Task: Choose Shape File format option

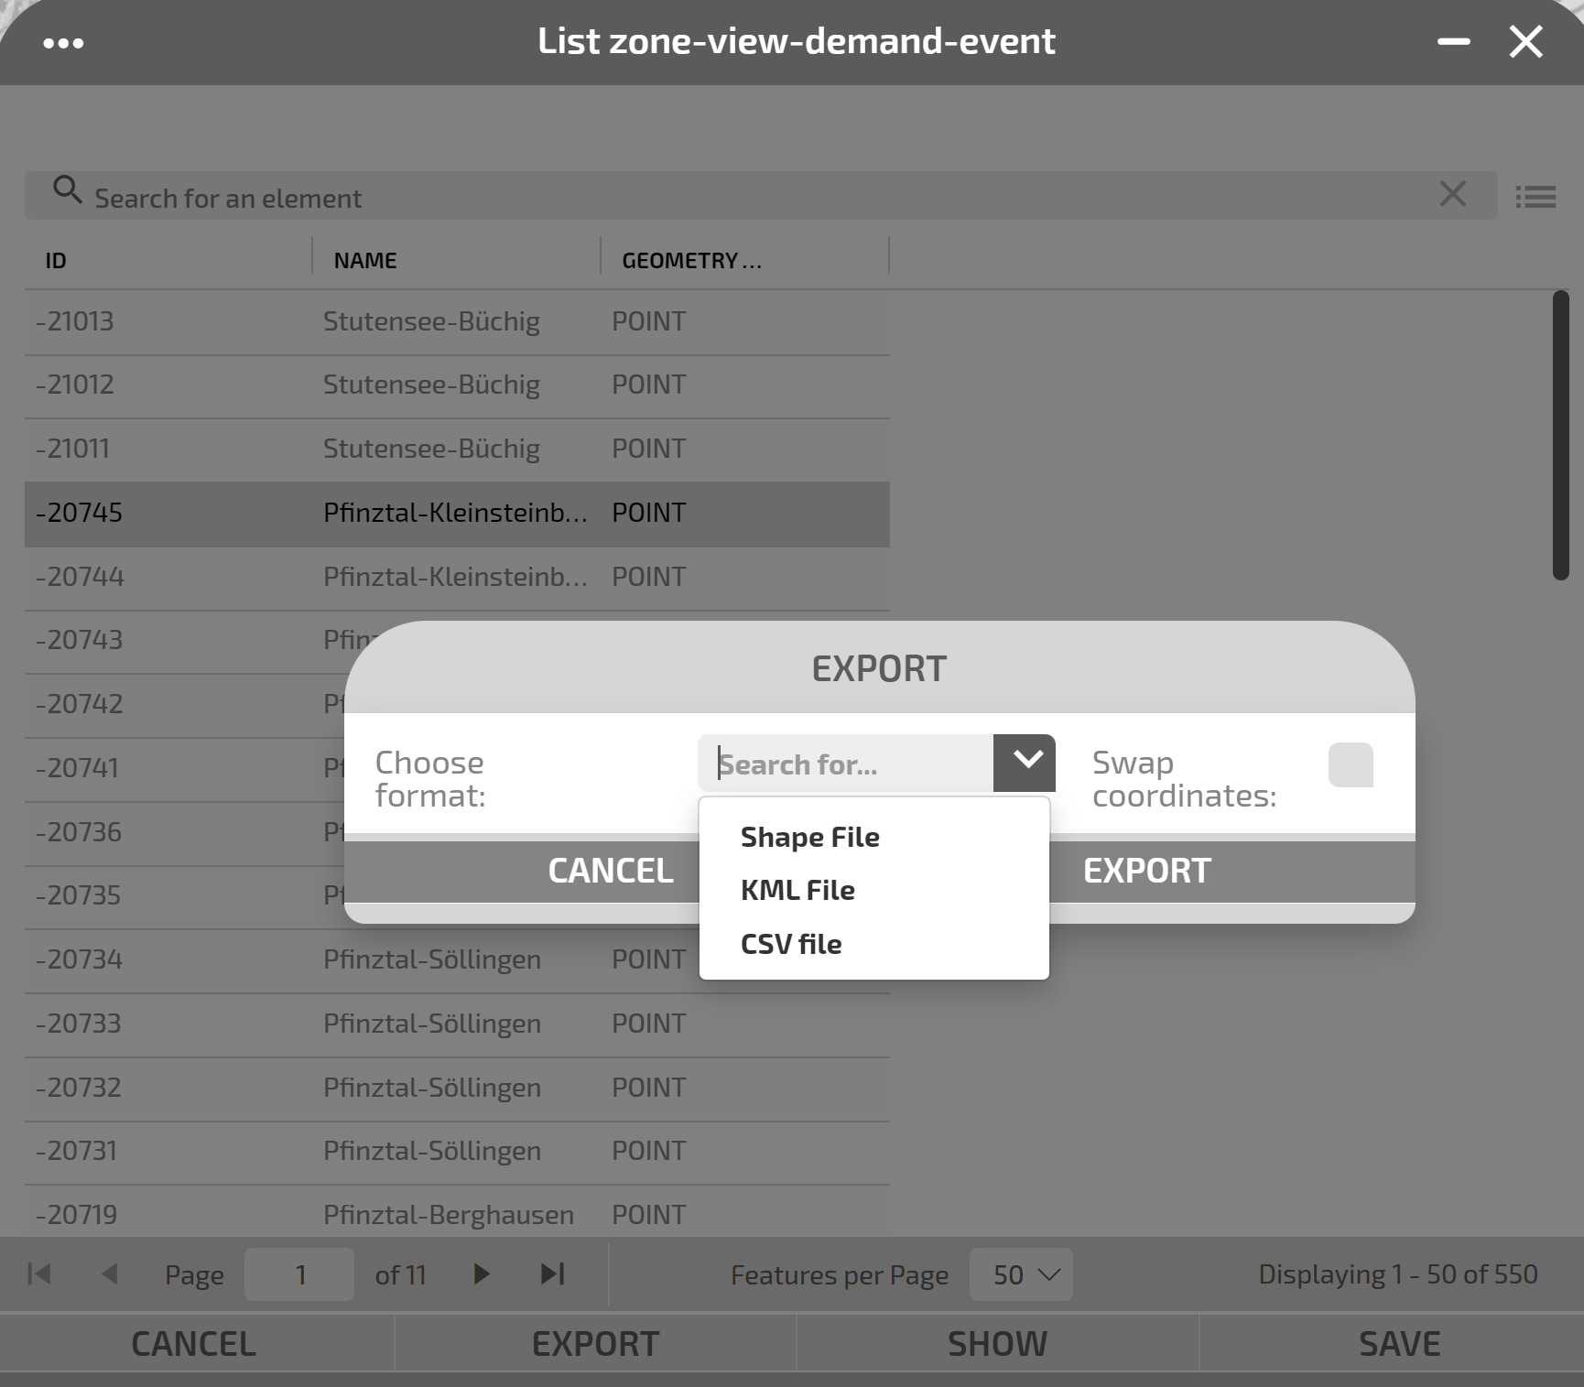Action: point(809,837)
